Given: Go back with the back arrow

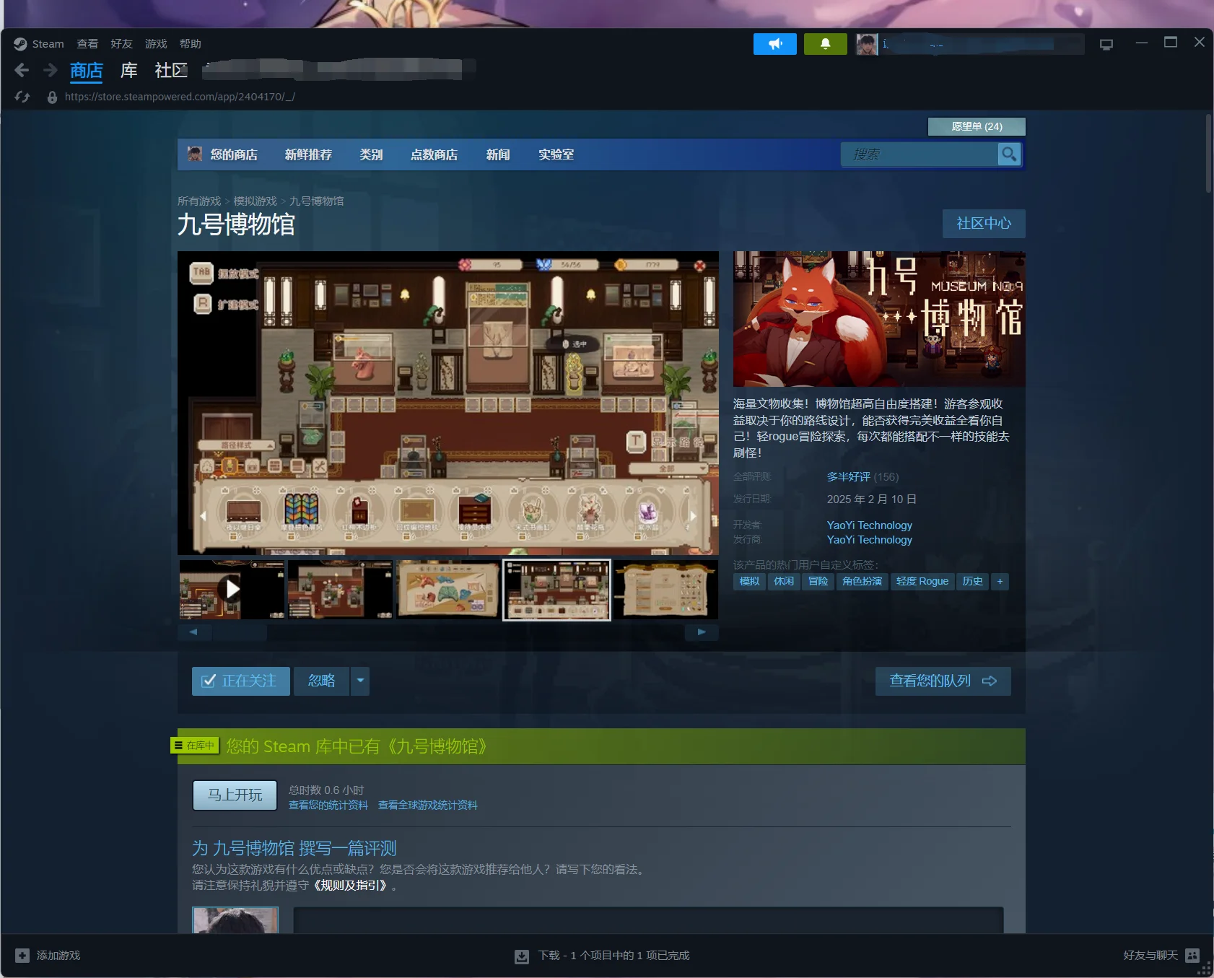Looking at the screenshot, I should pos(22,70).
